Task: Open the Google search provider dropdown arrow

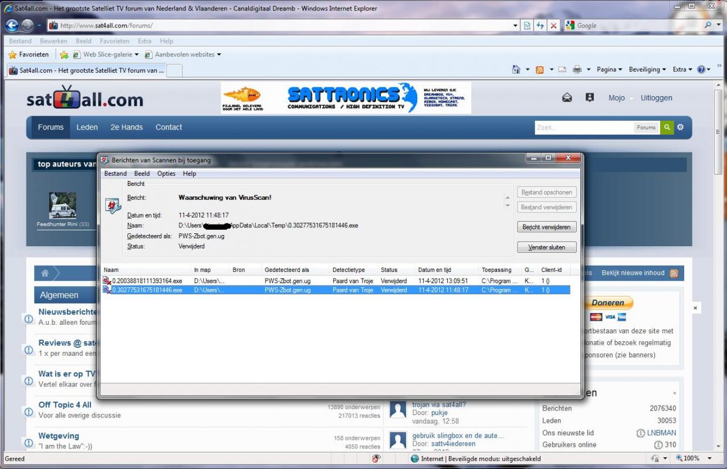Action: [720, 26]
